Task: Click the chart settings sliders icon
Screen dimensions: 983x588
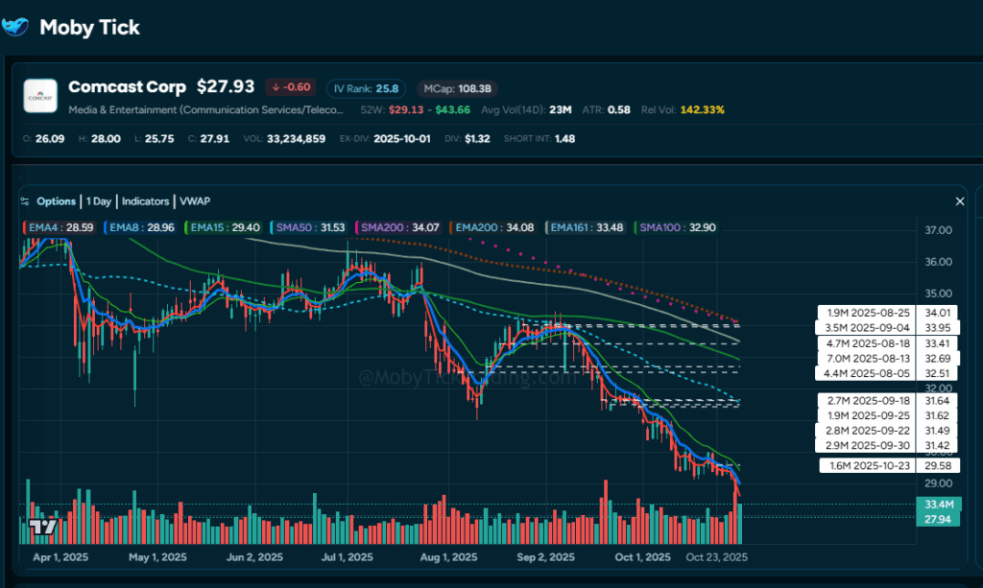Action: pyautogui.click(x=26, y=201)
